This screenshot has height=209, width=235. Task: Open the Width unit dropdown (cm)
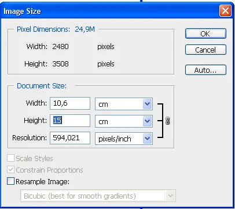(124, 104)
